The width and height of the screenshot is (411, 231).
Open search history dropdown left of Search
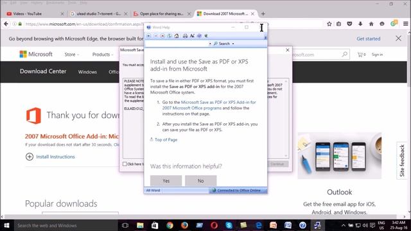(x=210, y=44)
